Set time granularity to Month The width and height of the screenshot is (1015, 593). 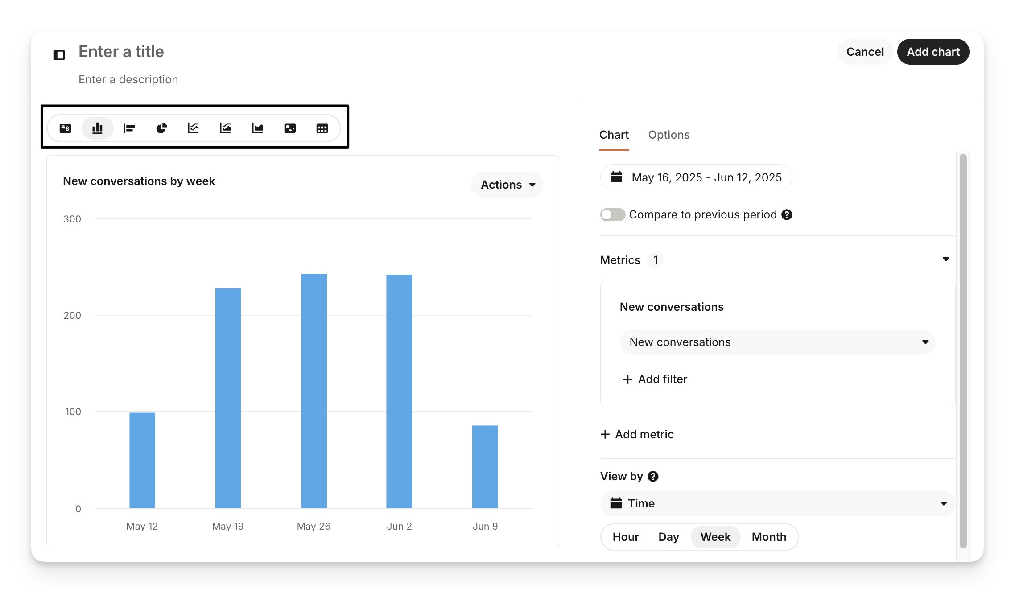[x=769, y=537]
